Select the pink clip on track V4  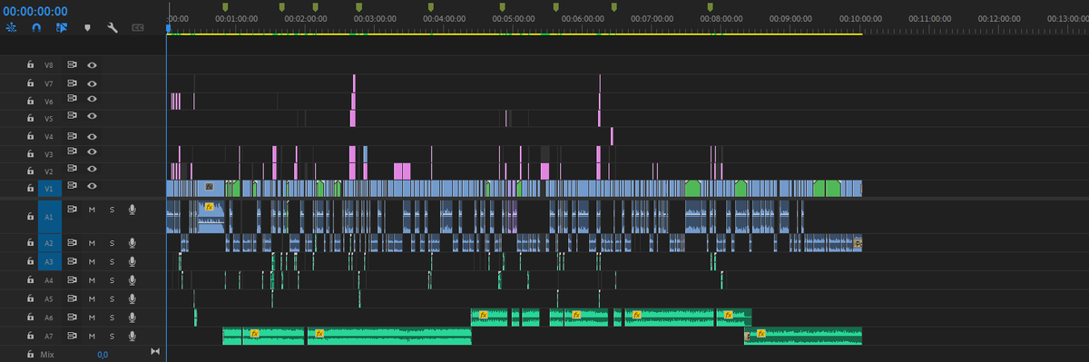(612, 135)
